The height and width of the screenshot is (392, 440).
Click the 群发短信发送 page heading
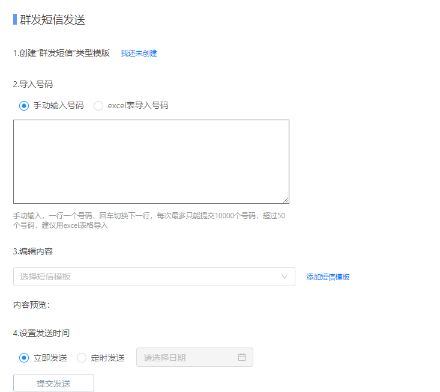(x=53, y=19)
